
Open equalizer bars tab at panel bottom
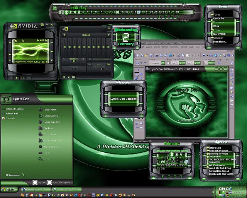click(x=64, y=77)
